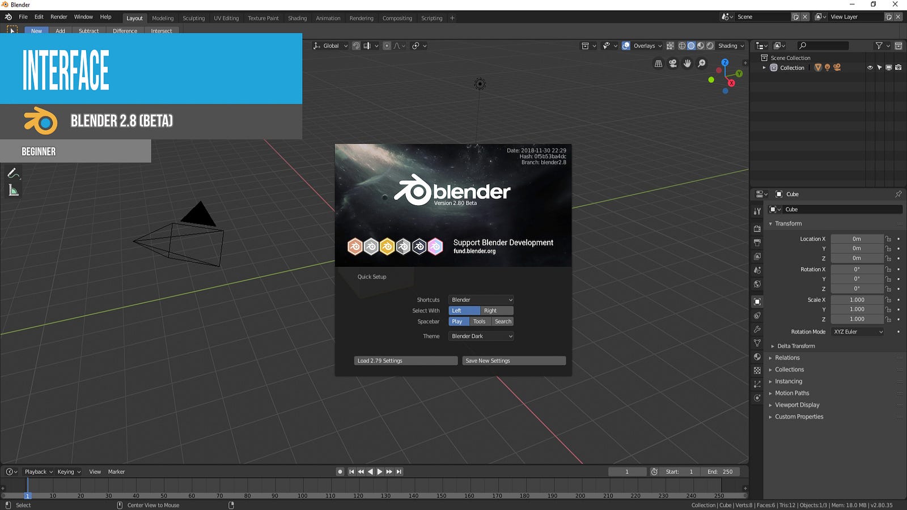
Task: Open the timeline Playback menu
Action: click(x=39, y=472)
